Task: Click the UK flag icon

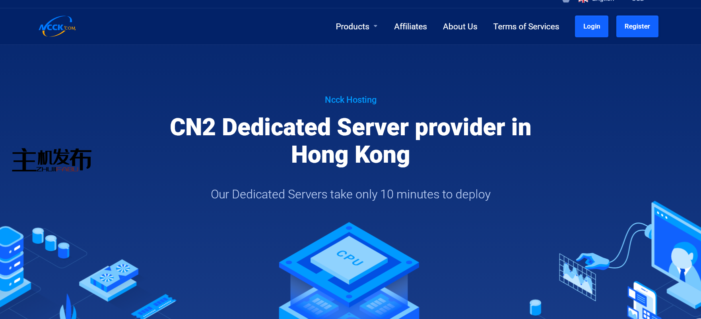Action: pyautogui.click(x=583, y=1)
